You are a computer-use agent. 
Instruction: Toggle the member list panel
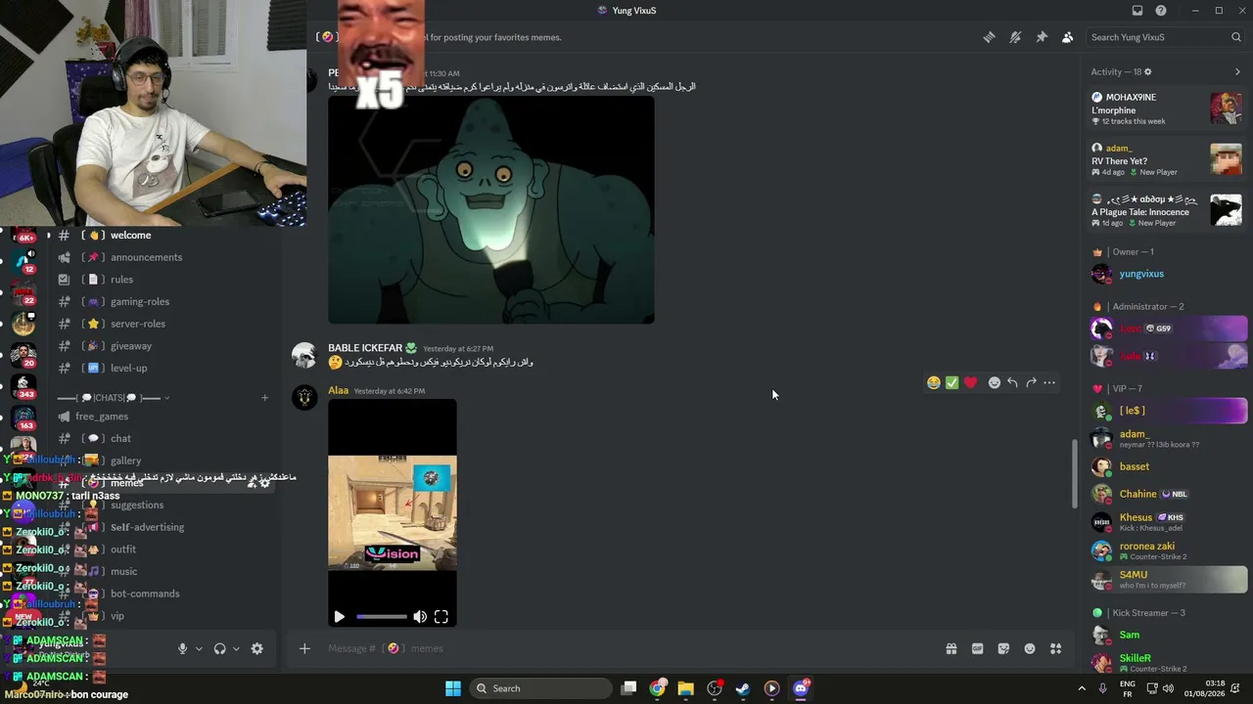(x=1067, y=37)
